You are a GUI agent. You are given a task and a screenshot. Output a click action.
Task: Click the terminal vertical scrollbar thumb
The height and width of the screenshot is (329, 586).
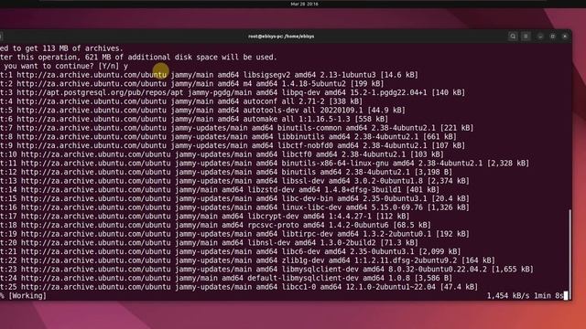pos(570,253)
